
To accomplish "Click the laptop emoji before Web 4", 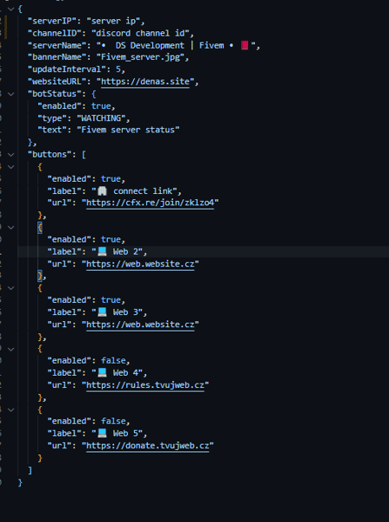I will coord(102,372).
